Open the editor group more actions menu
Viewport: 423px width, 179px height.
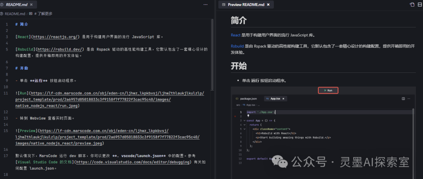206,5
